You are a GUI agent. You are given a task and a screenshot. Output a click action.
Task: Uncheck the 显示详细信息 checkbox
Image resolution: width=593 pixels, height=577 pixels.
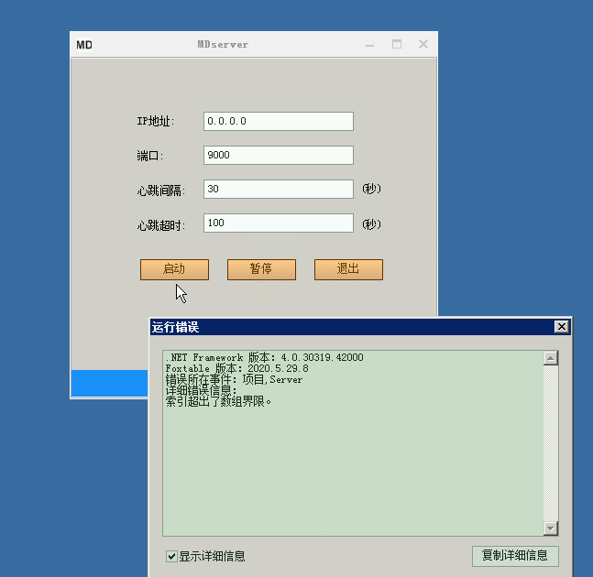point(171,556)
